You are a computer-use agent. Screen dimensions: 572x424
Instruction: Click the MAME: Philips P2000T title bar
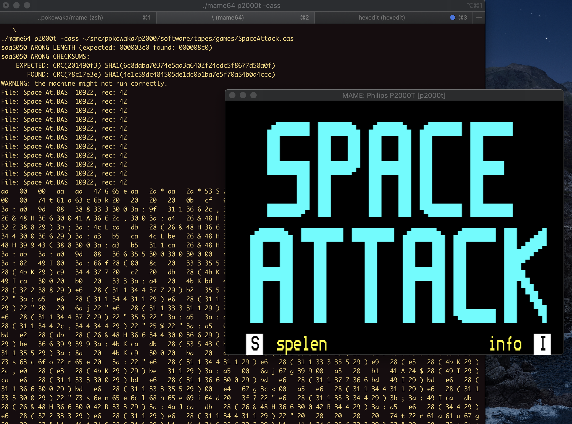394,95
